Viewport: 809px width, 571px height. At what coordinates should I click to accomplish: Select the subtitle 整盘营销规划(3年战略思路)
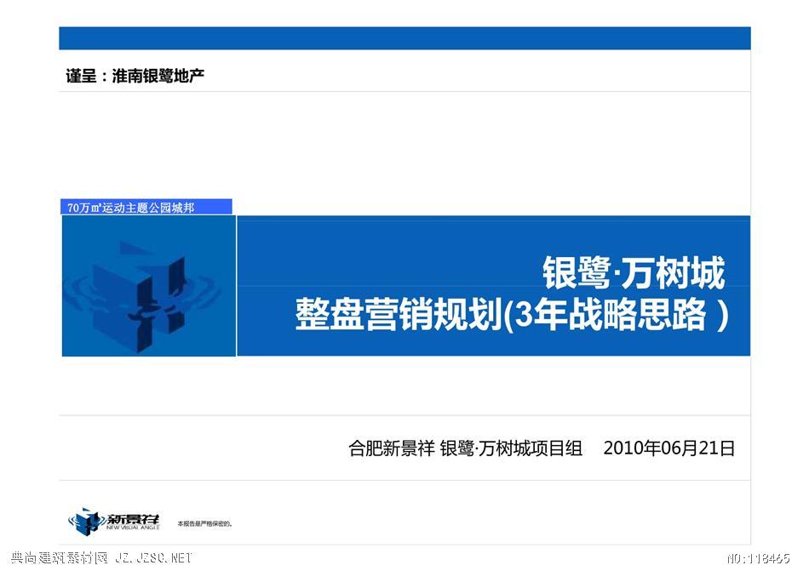click(x=512, y=314)
